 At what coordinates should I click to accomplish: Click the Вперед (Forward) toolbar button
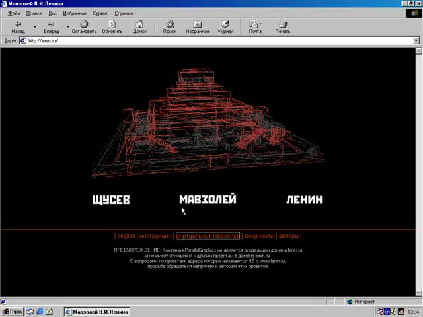(51, 26)
